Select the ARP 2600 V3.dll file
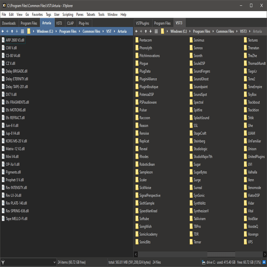The image size is (267, 267). point(15,40)
